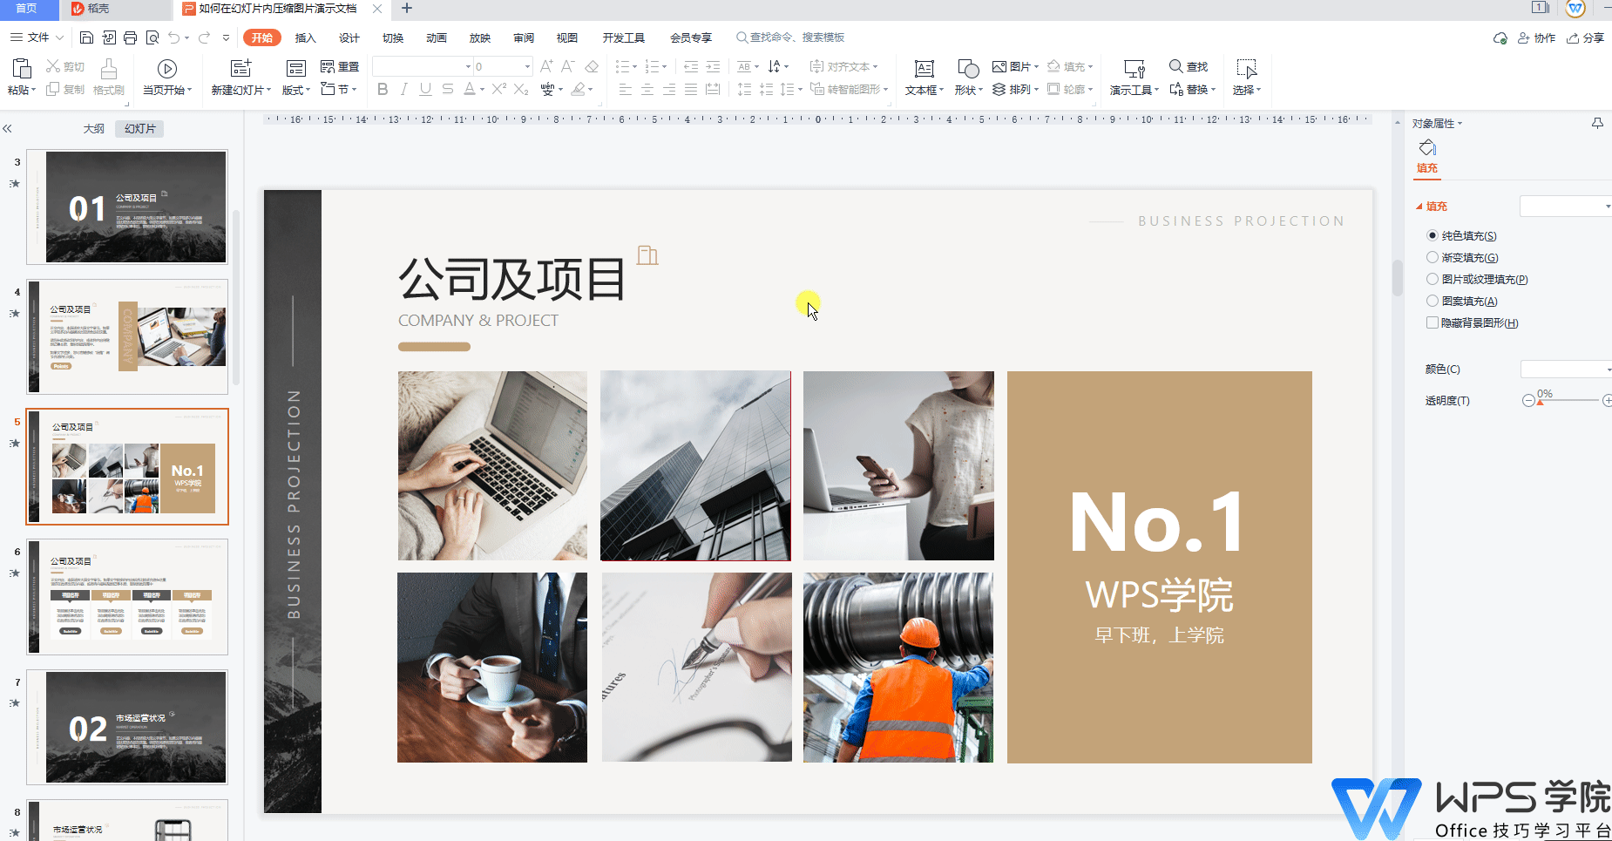Check Hide Background Graphics (隐藏背景图形)

coord(1433,322)
